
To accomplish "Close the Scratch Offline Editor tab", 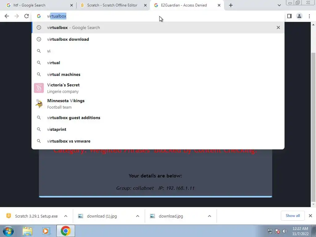I will point(145,6).
